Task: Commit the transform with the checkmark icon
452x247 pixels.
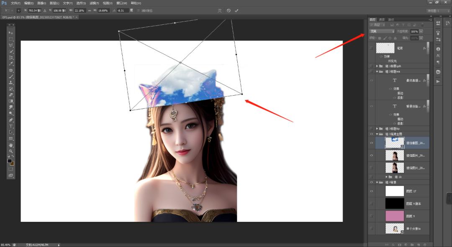Action: pyautogui.click(x=236, y=10)
